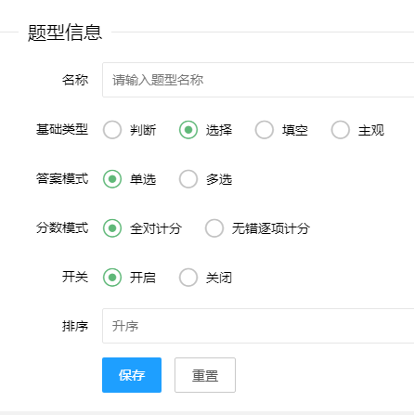Click the 基础类型 field label
414x415 pixels.
click(62, 129)
